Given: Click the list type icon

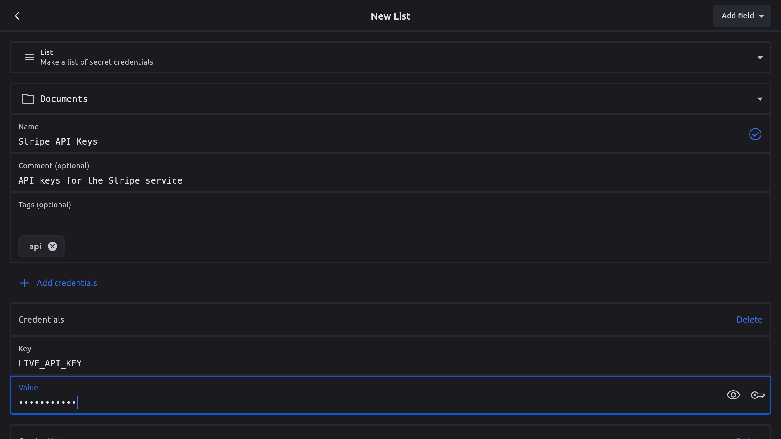Looking at the screenshot, I should click(x=28, y=57).
